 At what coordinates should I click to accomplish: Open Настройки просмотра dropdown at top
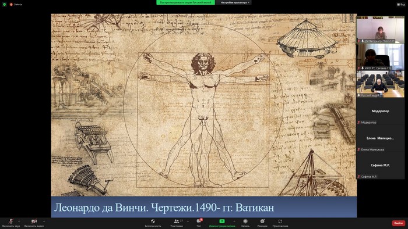235,2
